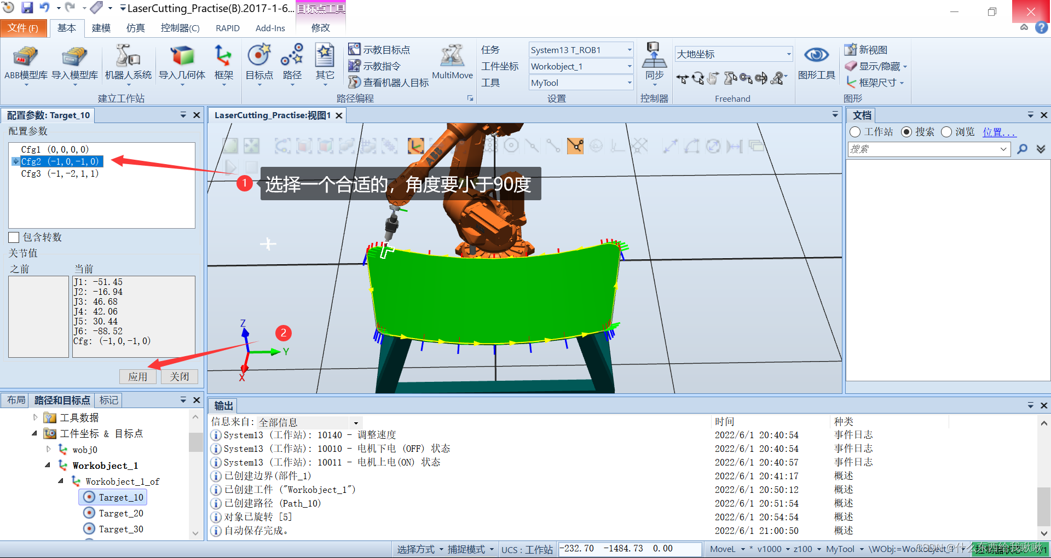Expand the wobj0 tree node
Viewport: 1051px width, 558px height.
point(49,449)
